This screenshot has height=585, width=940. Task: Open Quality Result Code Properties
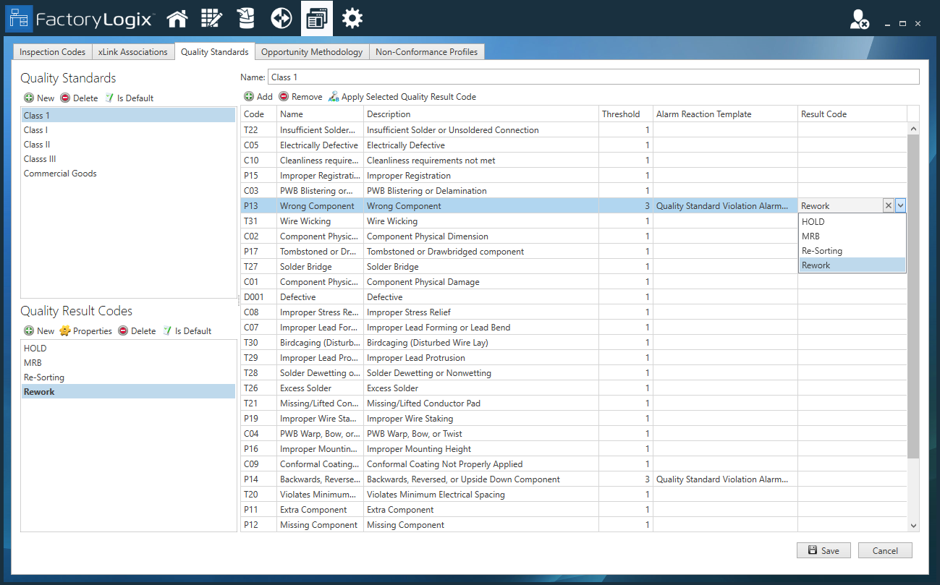85,330
